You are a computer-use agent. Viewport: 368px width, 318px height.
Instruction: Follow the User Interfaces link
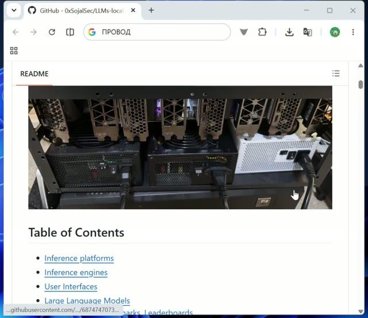[x=71, y=286]
